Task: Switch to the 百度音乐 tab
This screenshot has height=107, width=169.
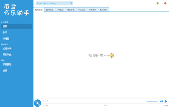Action: (92, 10)
